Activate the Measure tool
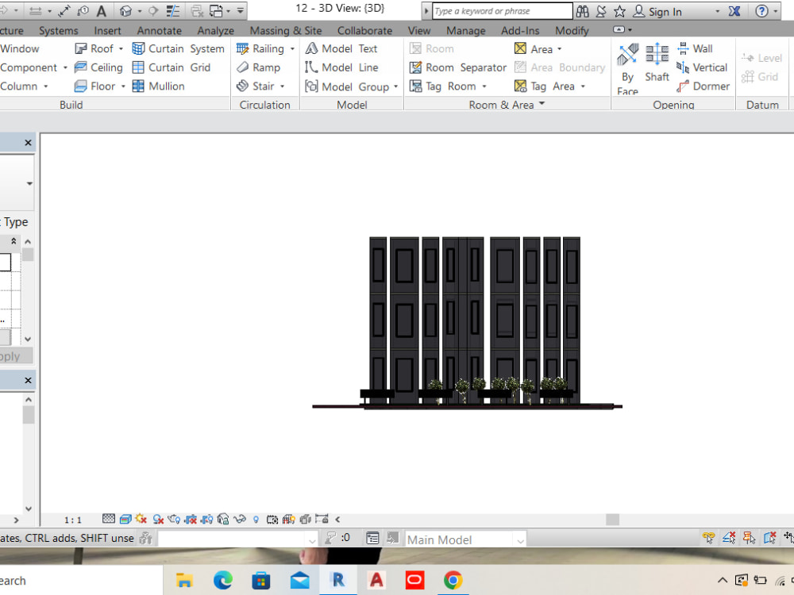Screen dimensions: 794x595 [x=65, y=10]
